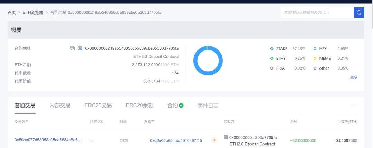Open the ERC20交易 tab
The width and height of the screenshot is (373, 148).
tap(98, 105)
